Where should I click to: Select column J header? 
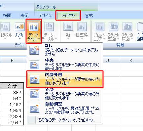[108, 61]
